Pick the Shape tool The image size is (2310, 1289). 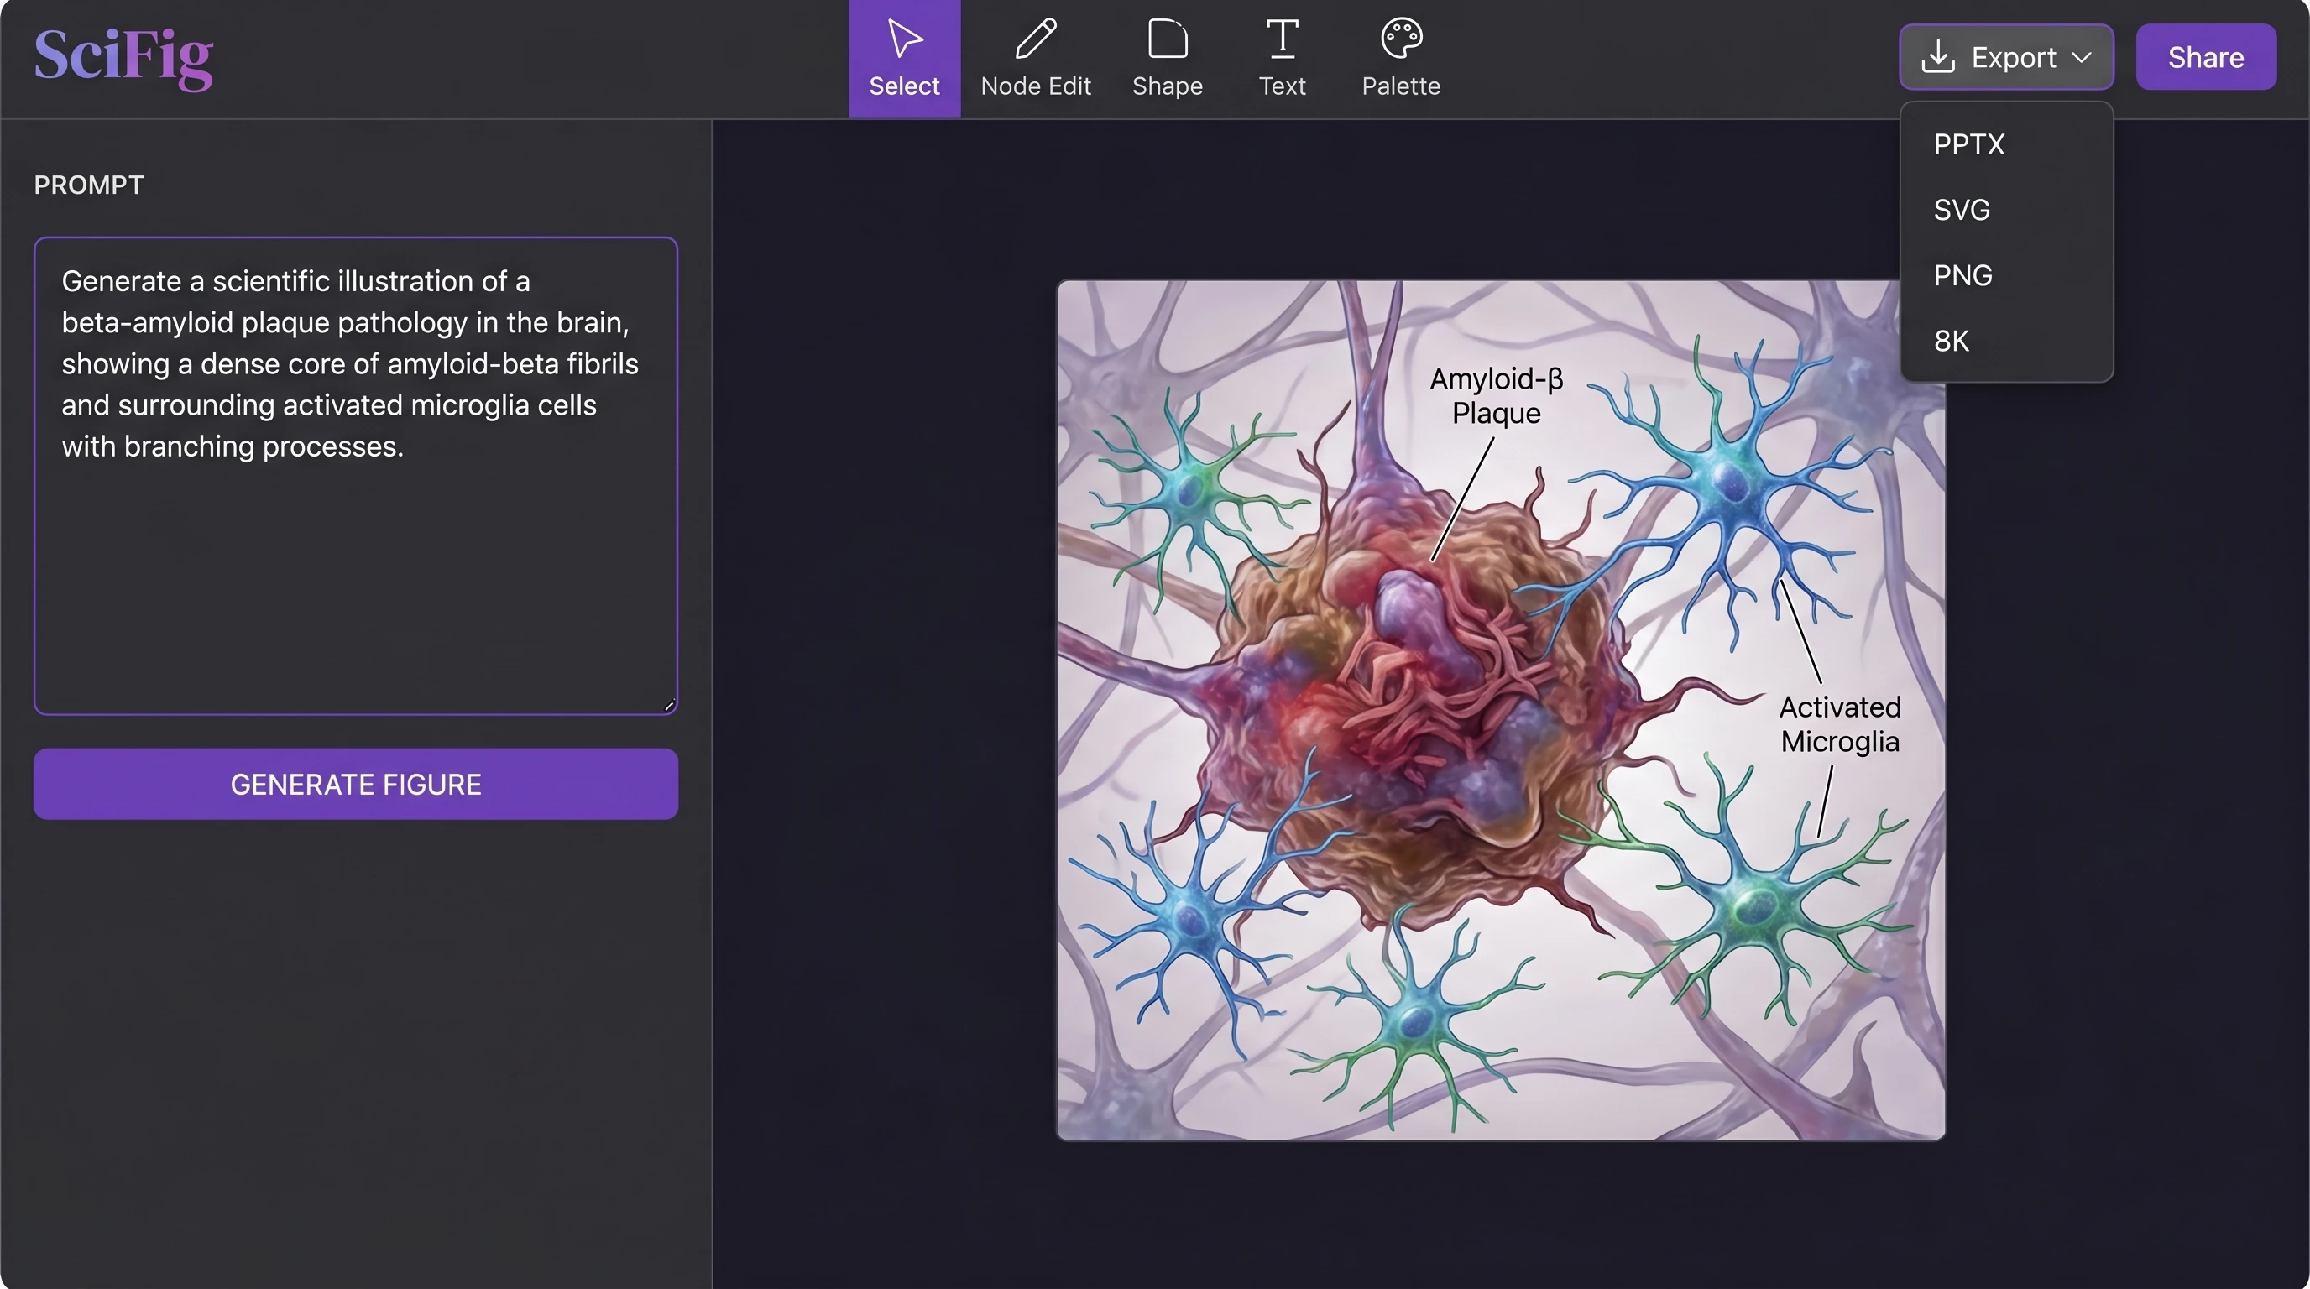[1168, 59]
